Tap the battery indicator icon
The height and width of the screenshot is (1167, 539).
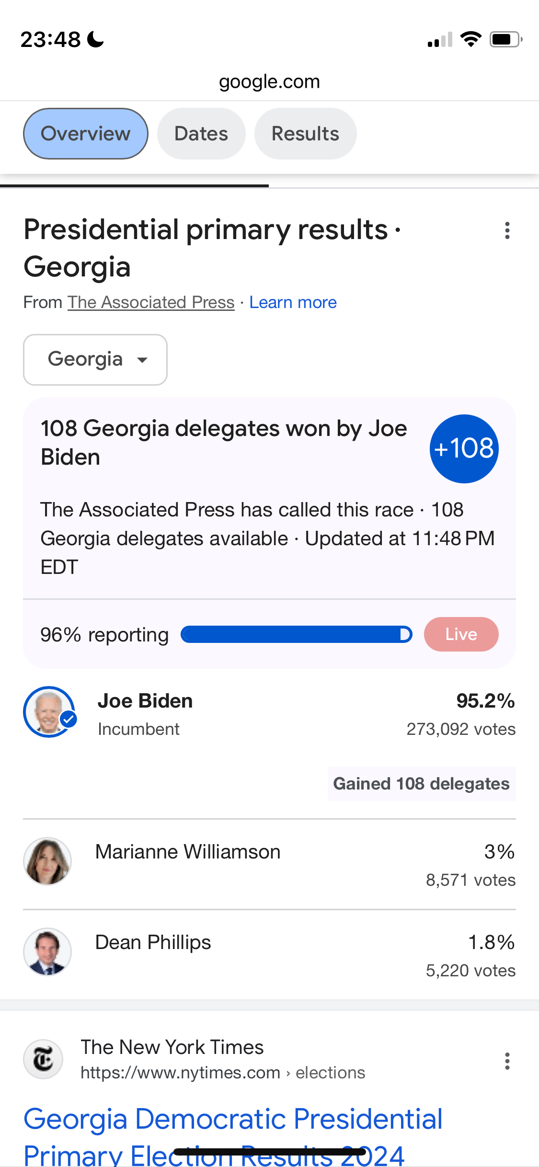point(505,39)
